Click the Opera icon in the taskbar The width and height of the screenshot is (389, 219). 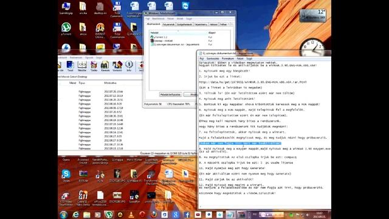142,215
